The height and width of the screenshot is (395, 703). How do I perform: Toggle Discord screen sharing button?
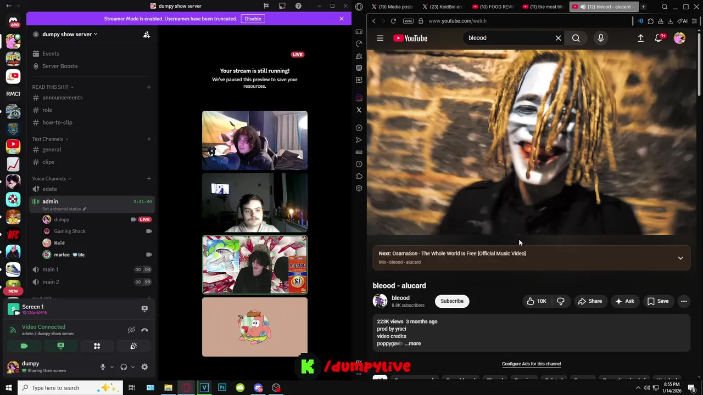60,346
